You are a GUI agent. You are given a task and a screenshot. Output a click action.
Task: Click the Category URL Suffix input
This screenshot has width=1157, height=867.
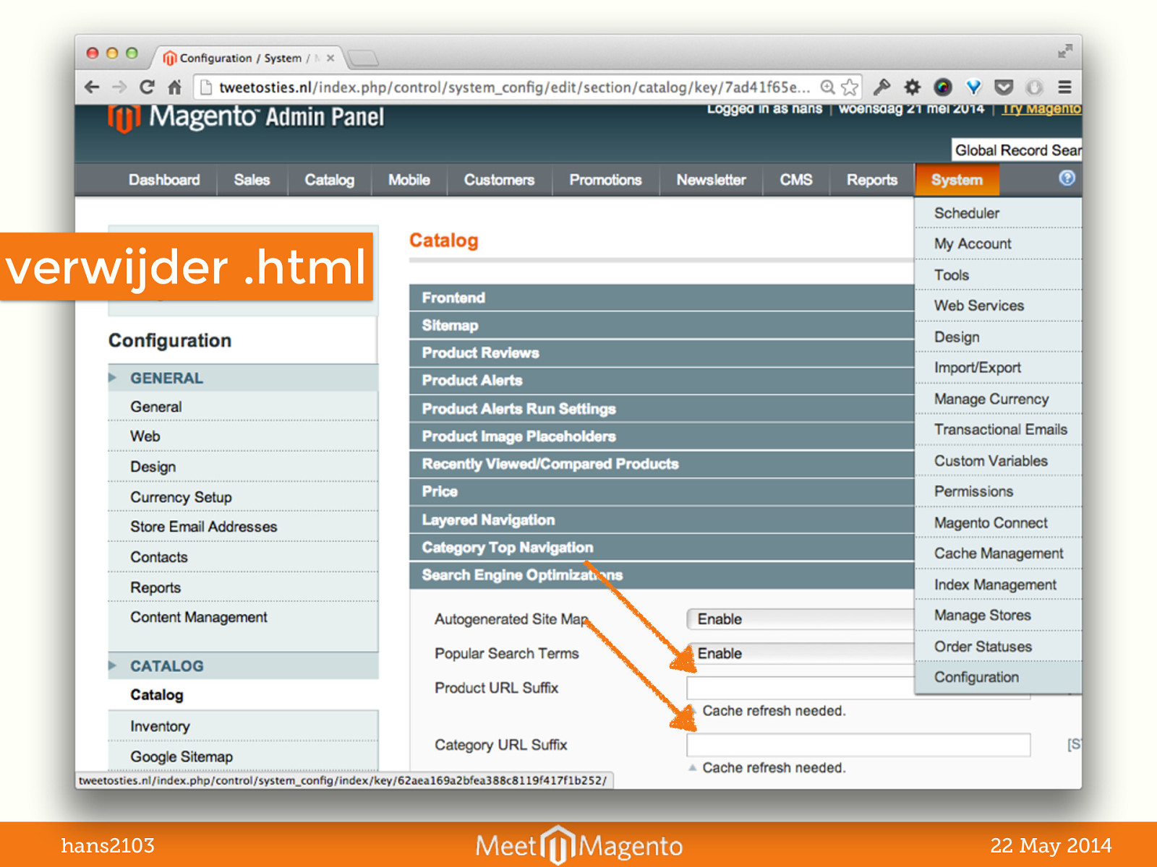tap(858, 745)
